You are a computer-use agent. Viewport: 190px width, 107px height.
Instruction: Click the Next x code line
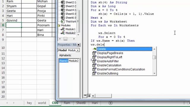96,18
